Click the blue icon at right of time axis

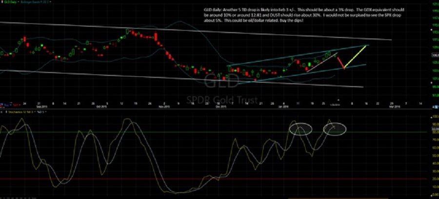436,107
